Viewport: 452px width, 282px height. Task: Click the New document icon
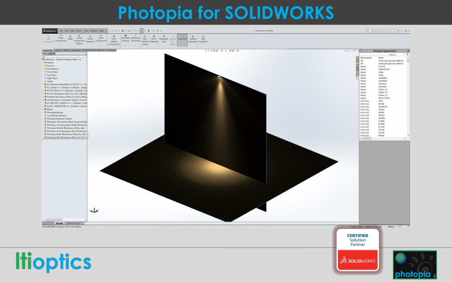coord(110,31)
